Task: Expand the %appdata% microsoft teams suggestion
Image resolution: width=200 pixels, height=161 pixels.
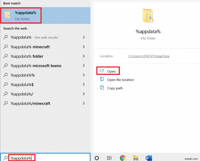Action: pos(83,66)
